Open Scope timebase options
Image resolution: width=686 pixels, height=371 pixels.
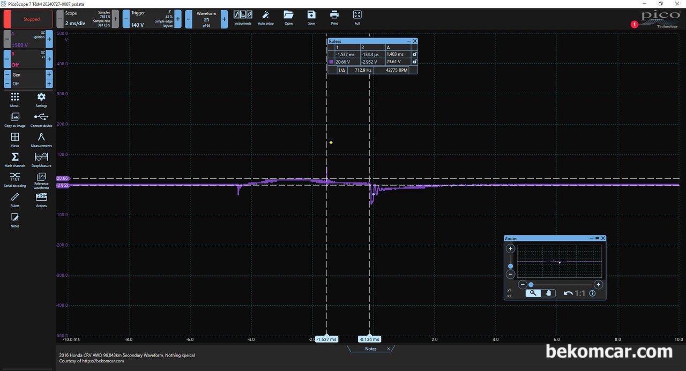pos(88,19)
